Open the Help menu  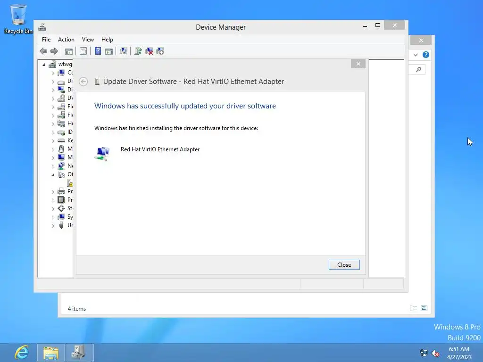tap(107, 40)
